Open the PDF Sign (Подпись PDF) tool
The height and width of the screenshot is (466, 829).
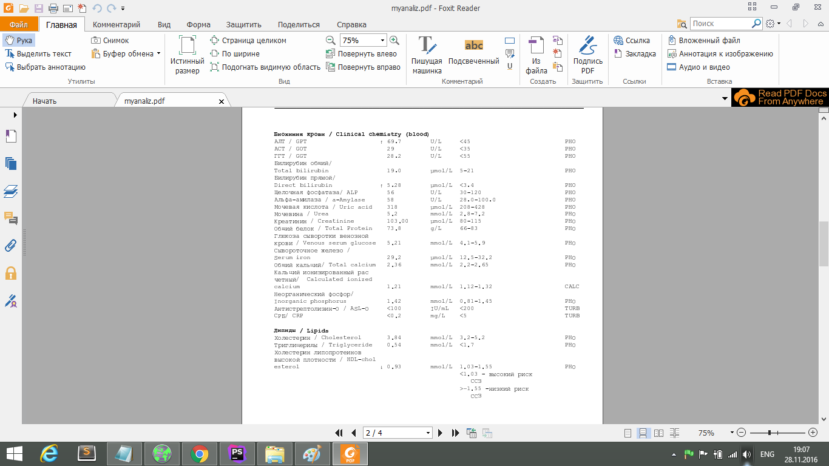pos(587,55)
